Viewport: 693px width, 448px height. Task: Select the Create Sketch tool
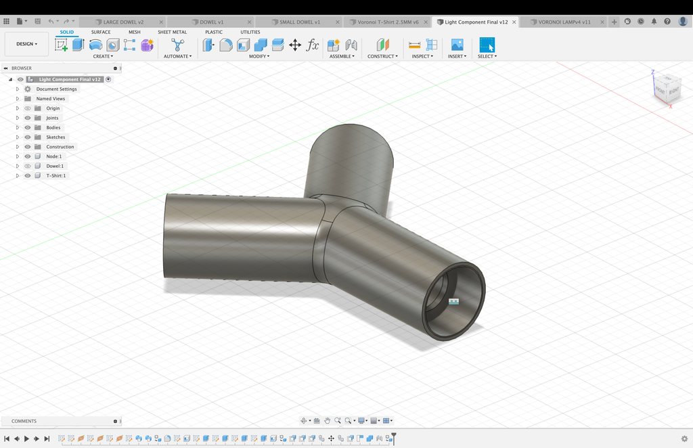61,45
